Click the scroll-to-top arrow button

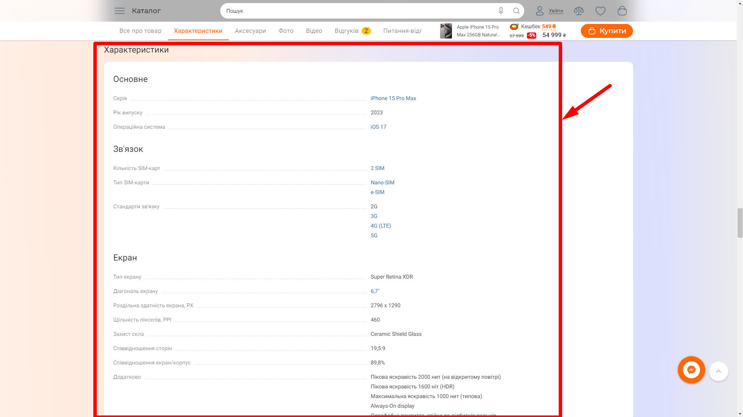coord(718,371)
